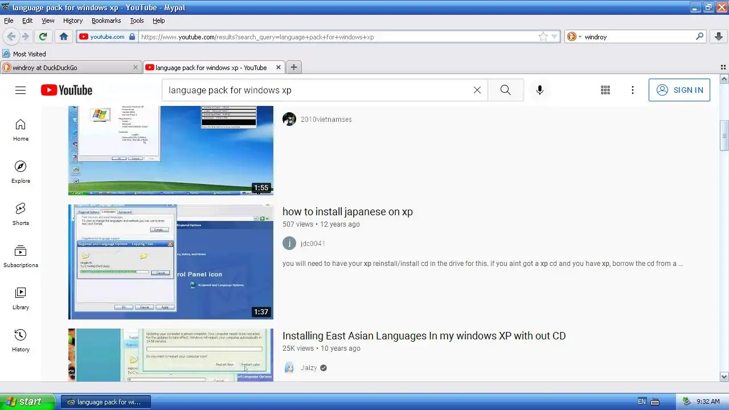Click the scrollbar down arrow

724,376
